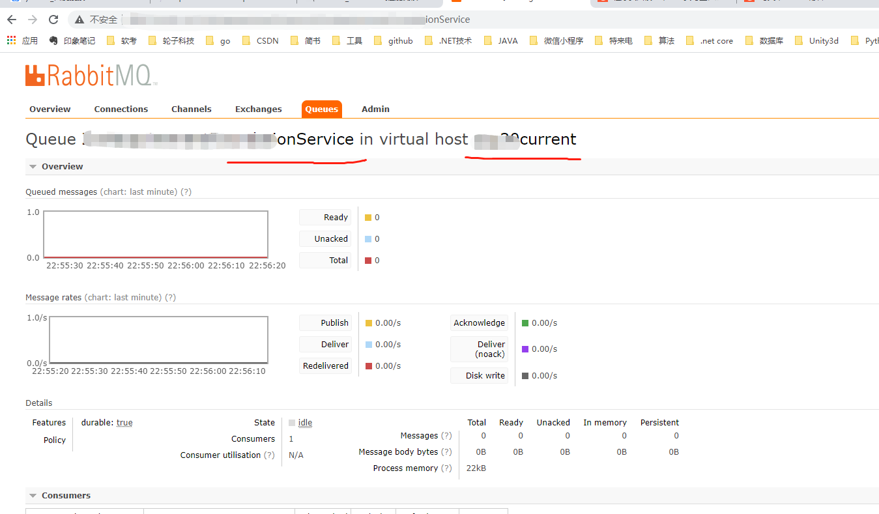Click the RabbitMQ logo
The width and height of the screenshot is (879, 514).
click(x=91, y=76)
